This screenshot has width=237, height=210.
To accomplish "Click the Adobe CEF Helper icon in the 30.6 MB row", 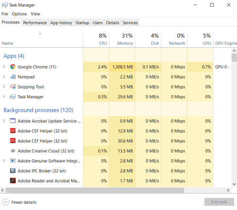I will 13,141.
